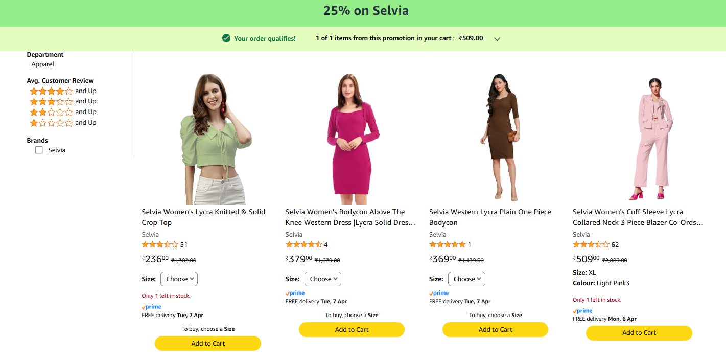Click the green order qualifies checkmark icon
The width and height of the screenshot is (726, 360).
pyautogui.click(x=226, y=38)
